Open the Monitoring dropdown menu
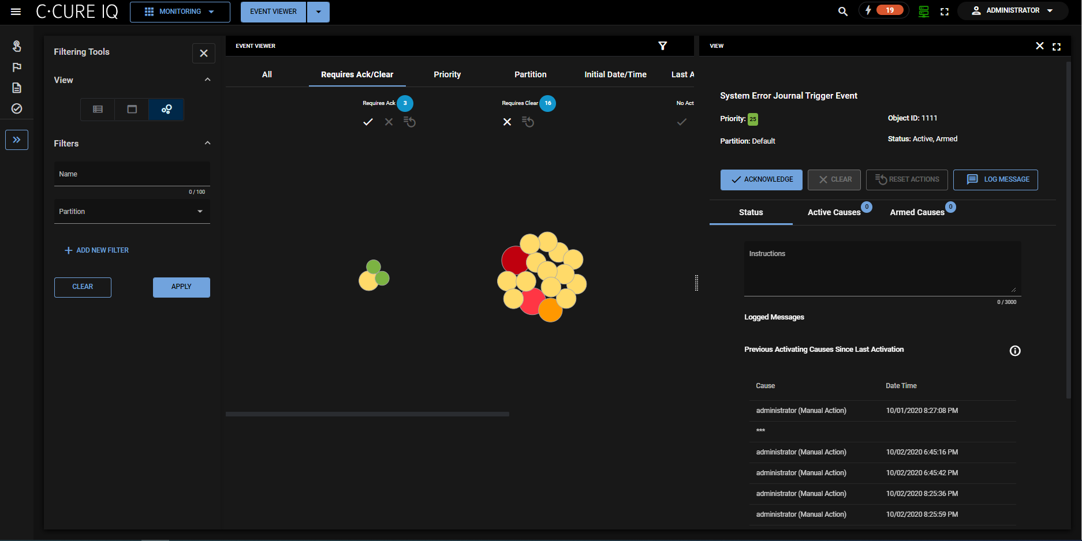This screenshot has width=1082, height=541. tap(180, 12)
